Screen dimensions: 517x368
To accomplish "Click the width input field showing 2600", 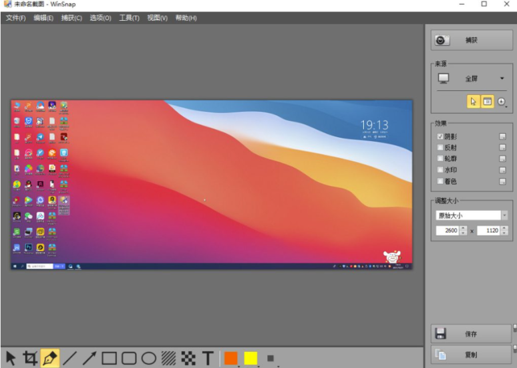I will (x=448, y=230).
